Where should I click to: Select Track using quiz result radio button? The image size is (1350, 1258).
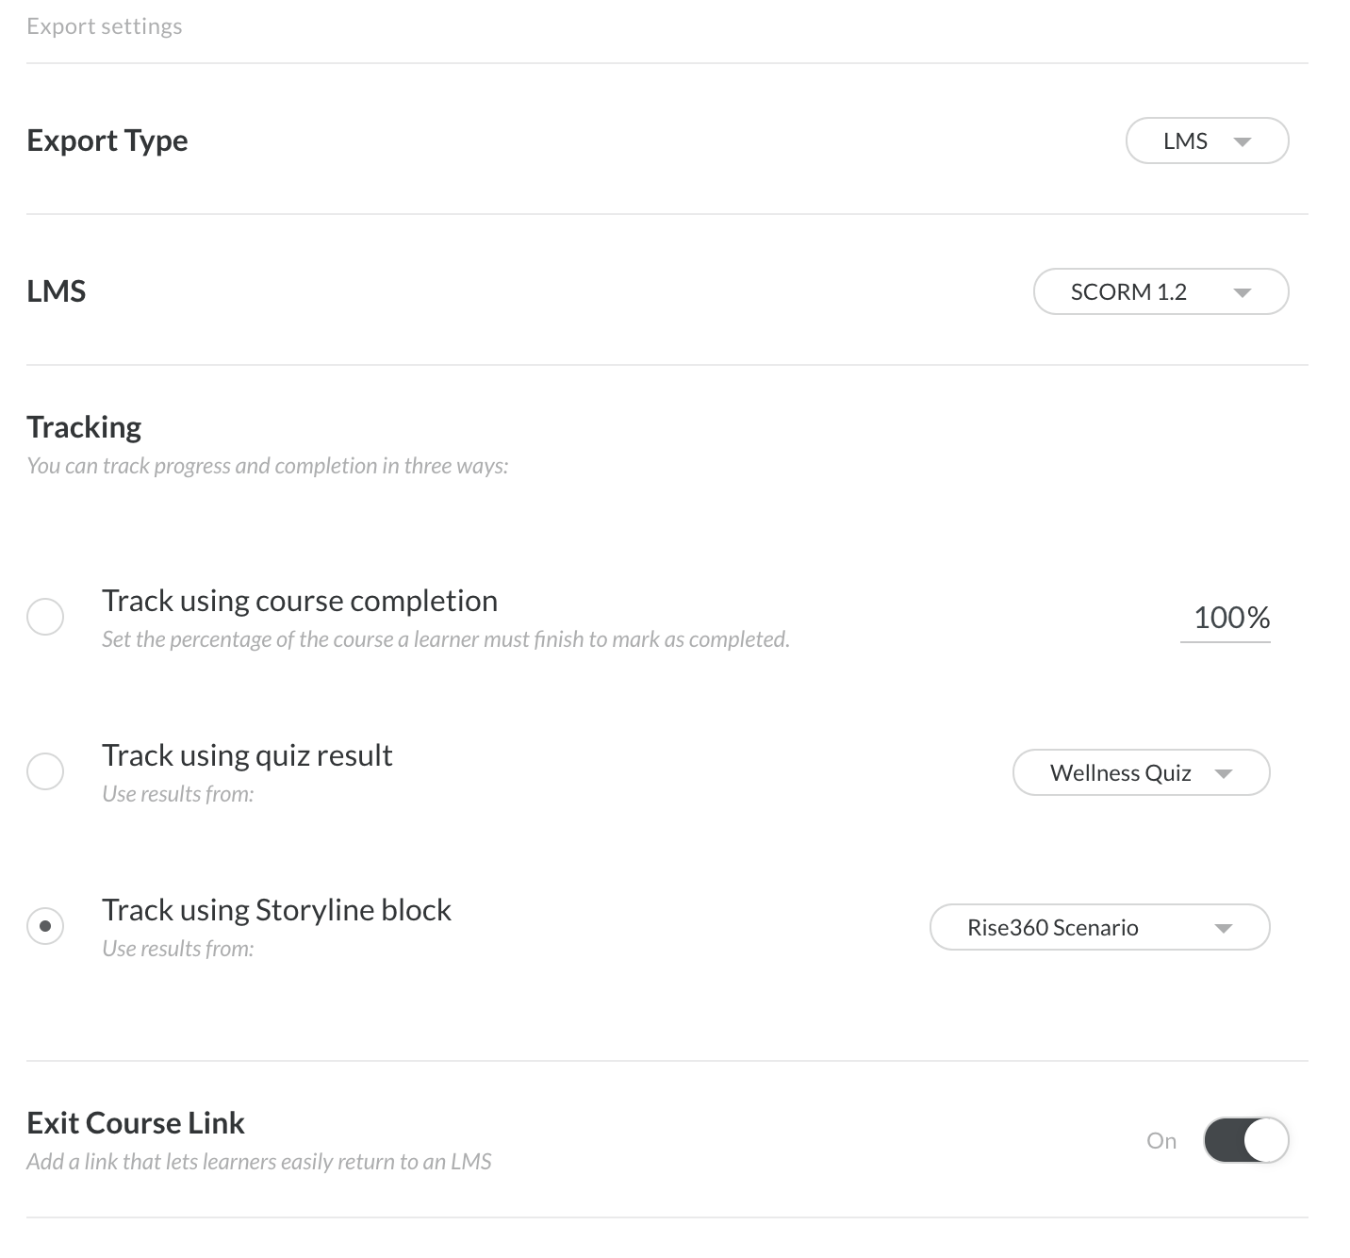pos(45,771)
